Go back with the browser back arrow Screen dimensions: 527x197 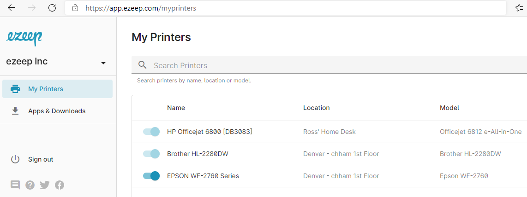(x=12, y=8)
